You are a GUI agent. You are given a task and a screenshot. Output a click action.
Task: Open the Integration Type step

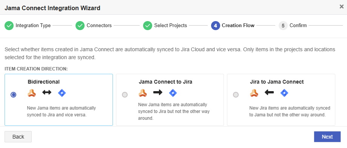[33, 26]
